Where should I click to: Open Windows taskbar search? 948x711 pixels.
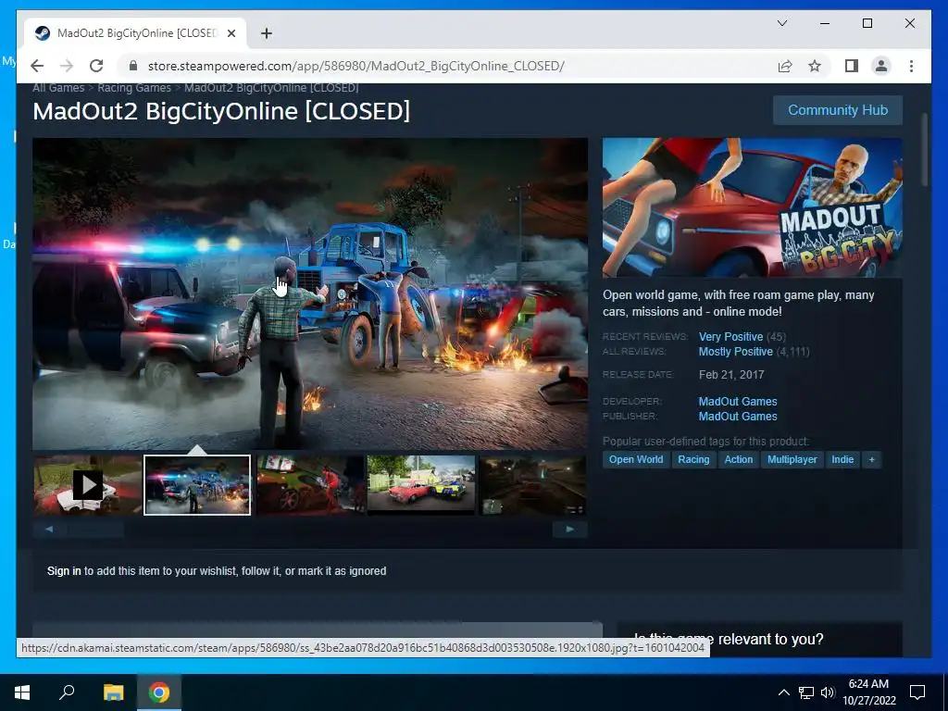click(67, 692)
